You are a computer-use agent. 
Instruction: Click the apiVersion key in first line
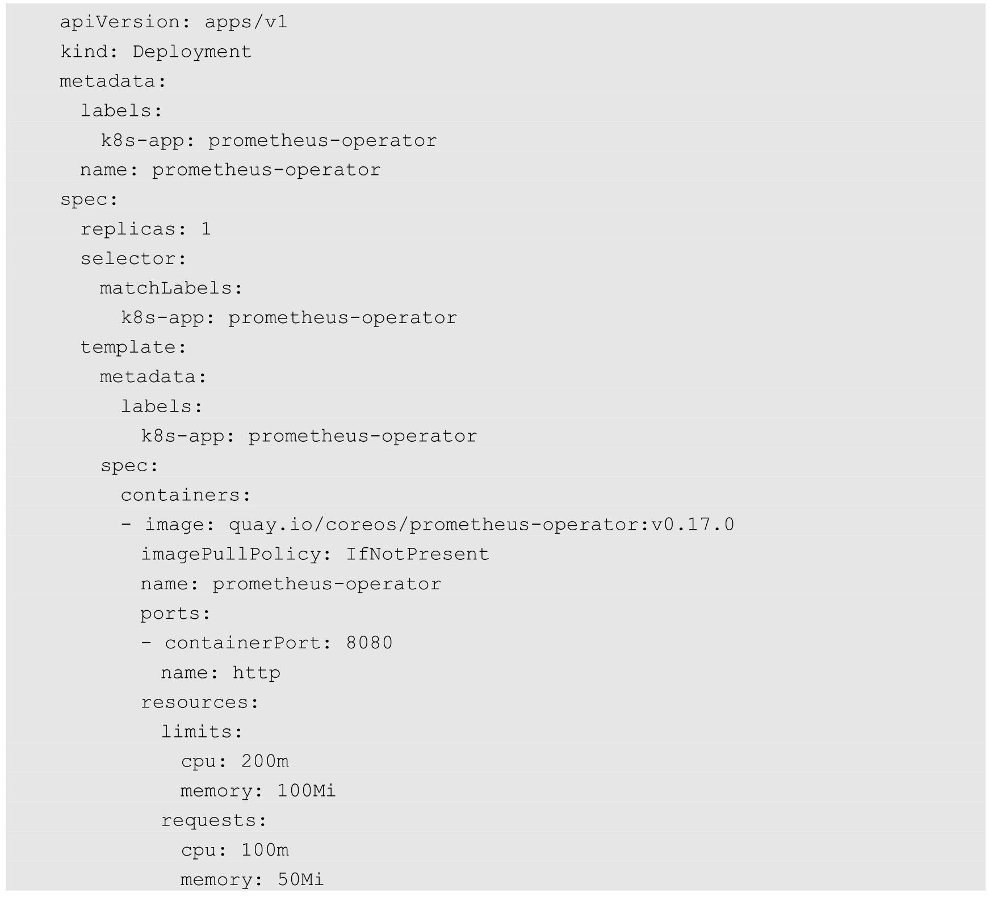[x=119, y=22]
